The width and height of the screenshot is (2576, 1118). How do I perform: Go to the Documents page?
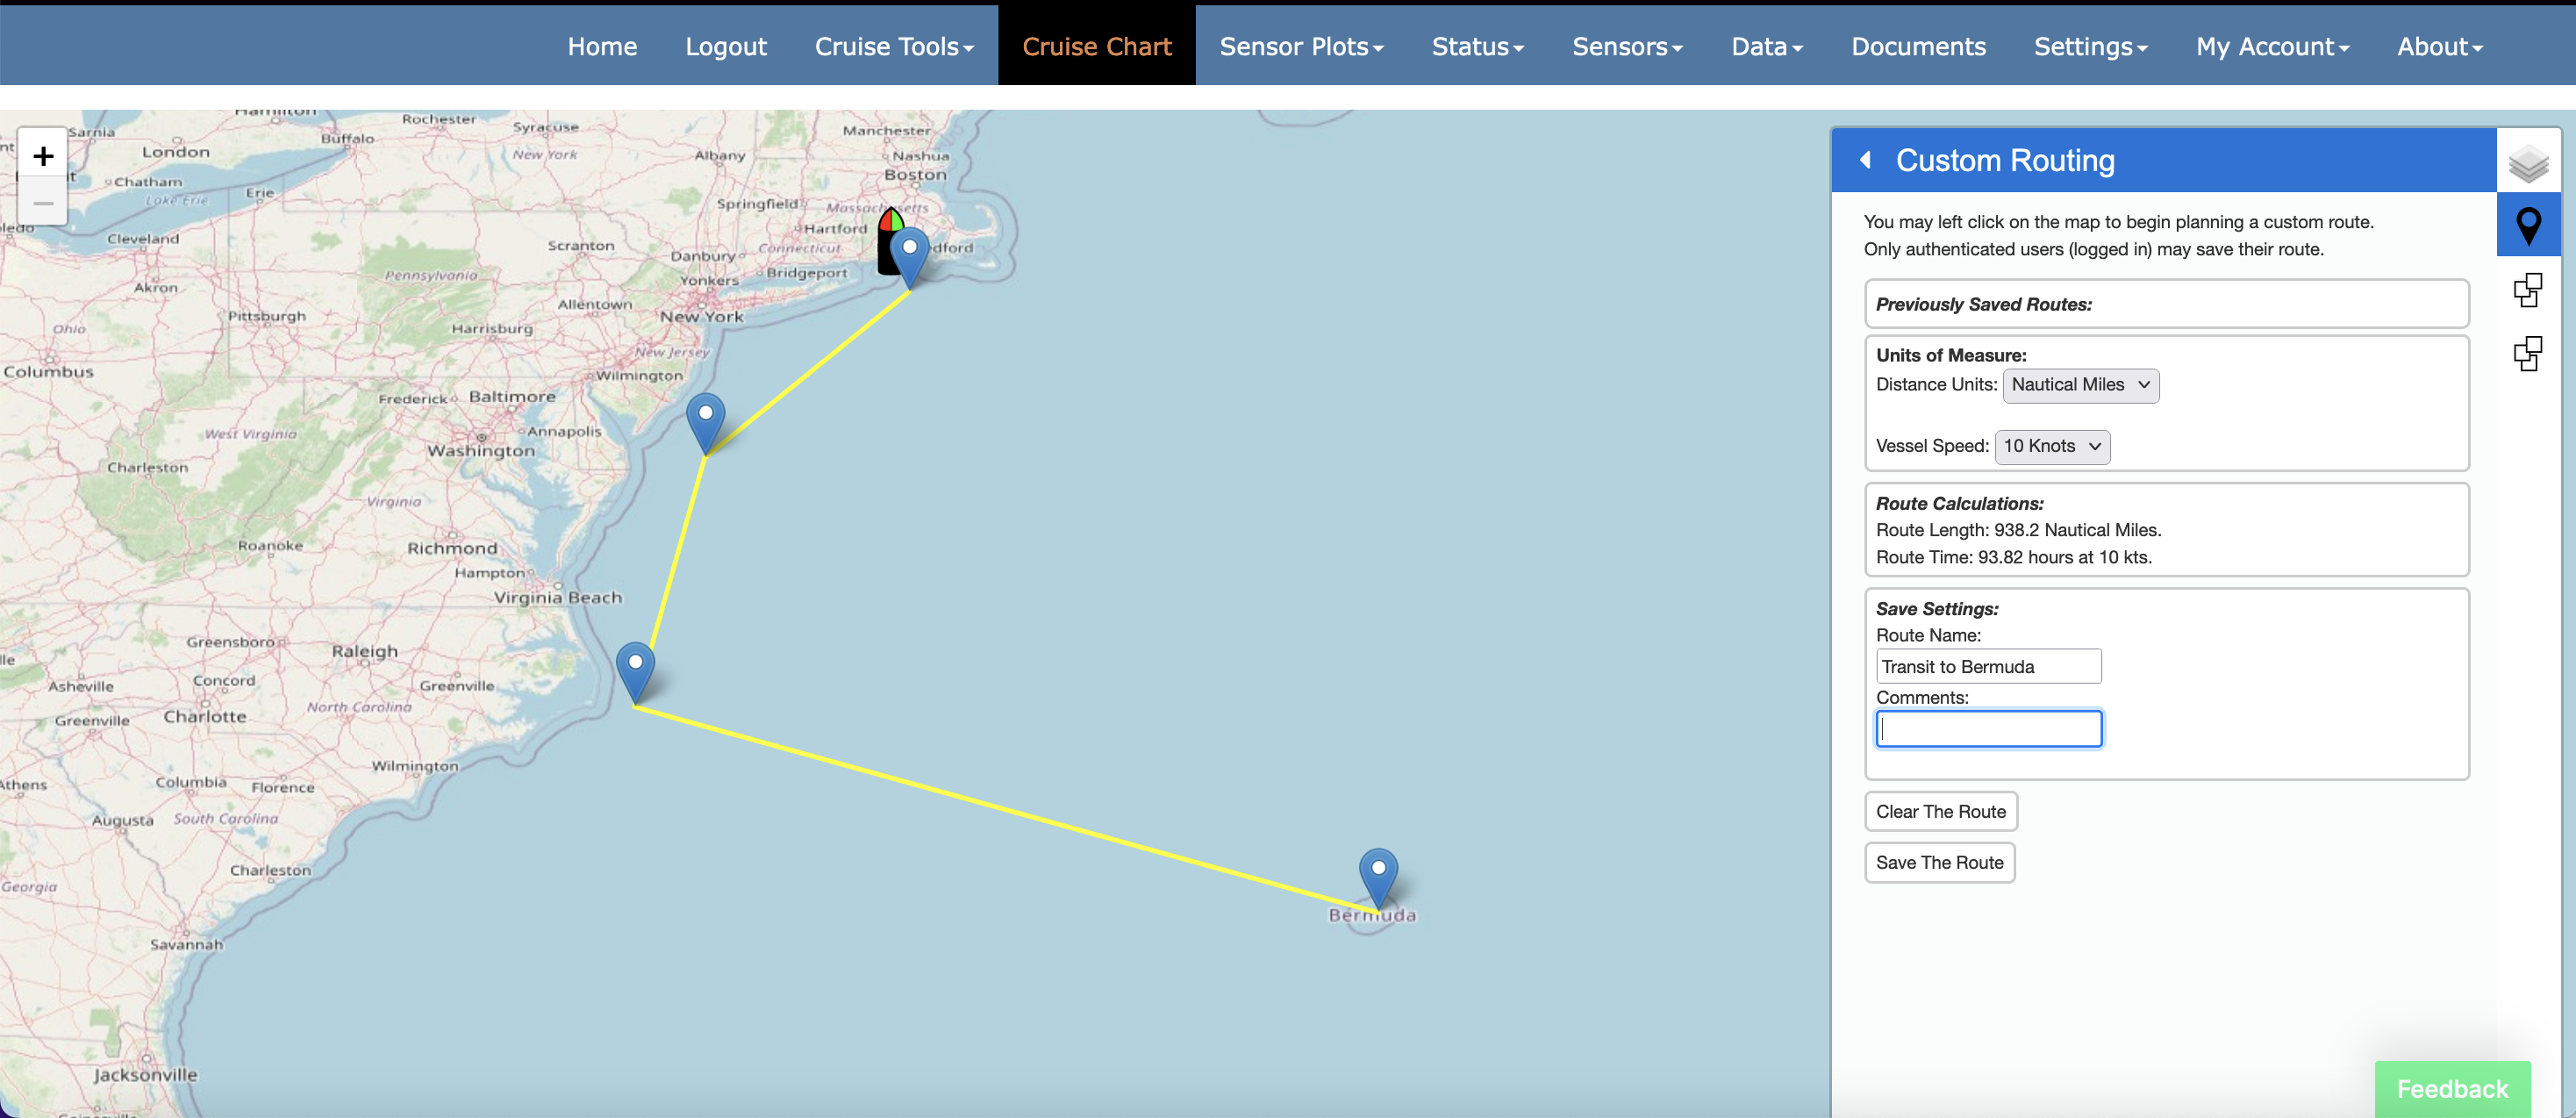[1917, 47]
